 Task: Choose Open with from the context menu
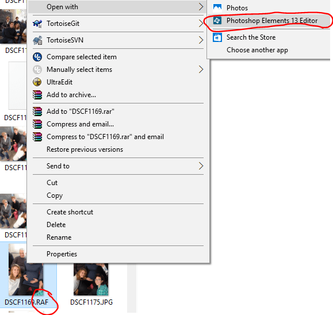pyautogui.click(x=118, y=7)
